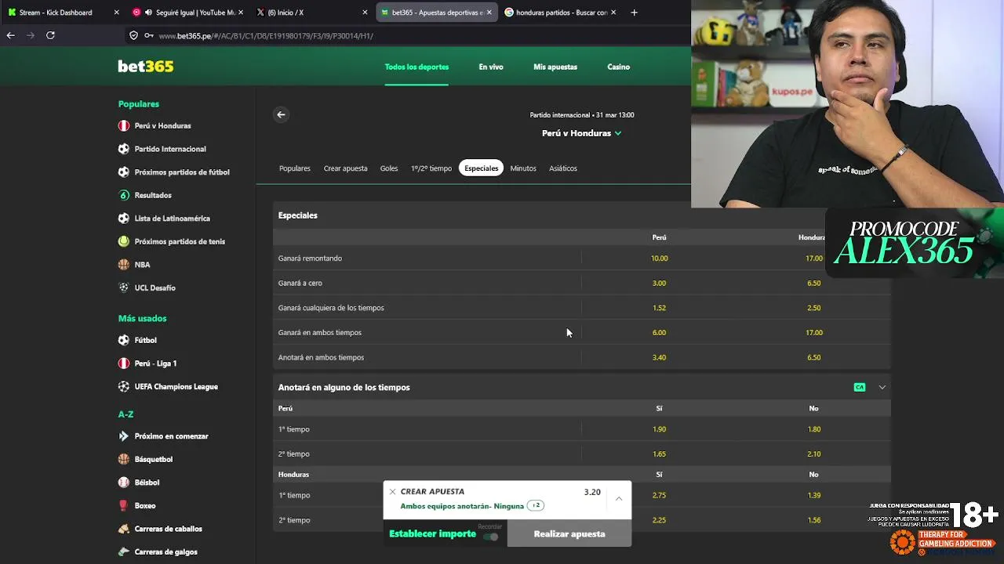The height and width of the screenshot is (564, 1004).
Task: Close the bet365 browser tab
Action: coord(489,13)
